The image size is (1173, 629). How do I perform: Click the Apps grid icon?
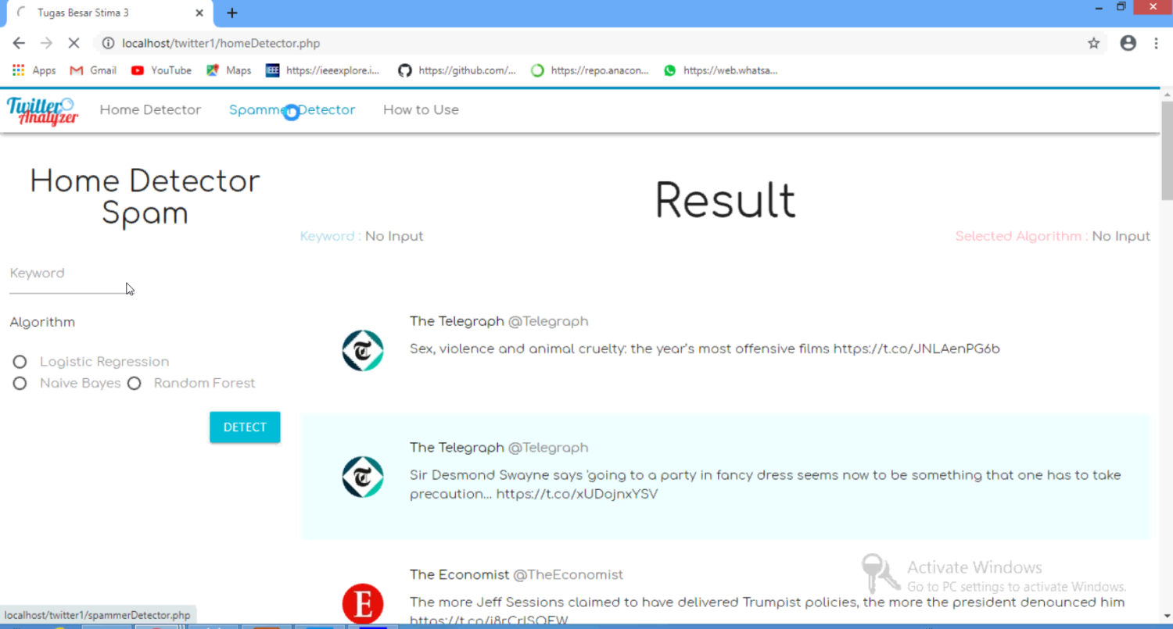(x=17, y=70)
